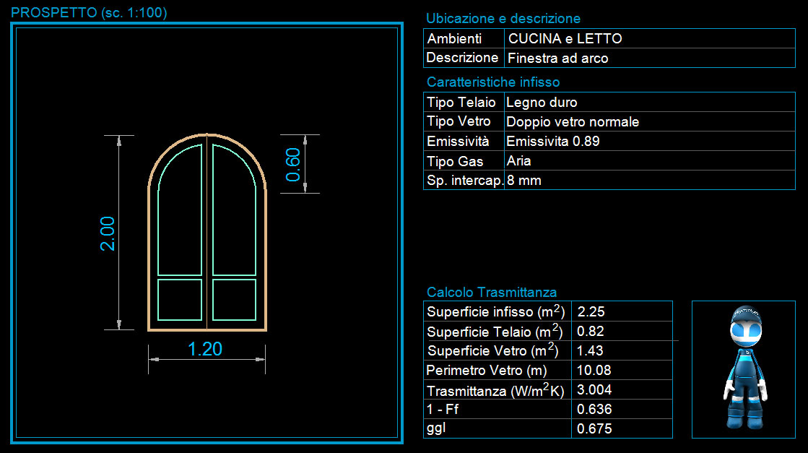The image size is (808, 453).
Task: Click the Finestra ad arco description value
Action: pos(557,59)
